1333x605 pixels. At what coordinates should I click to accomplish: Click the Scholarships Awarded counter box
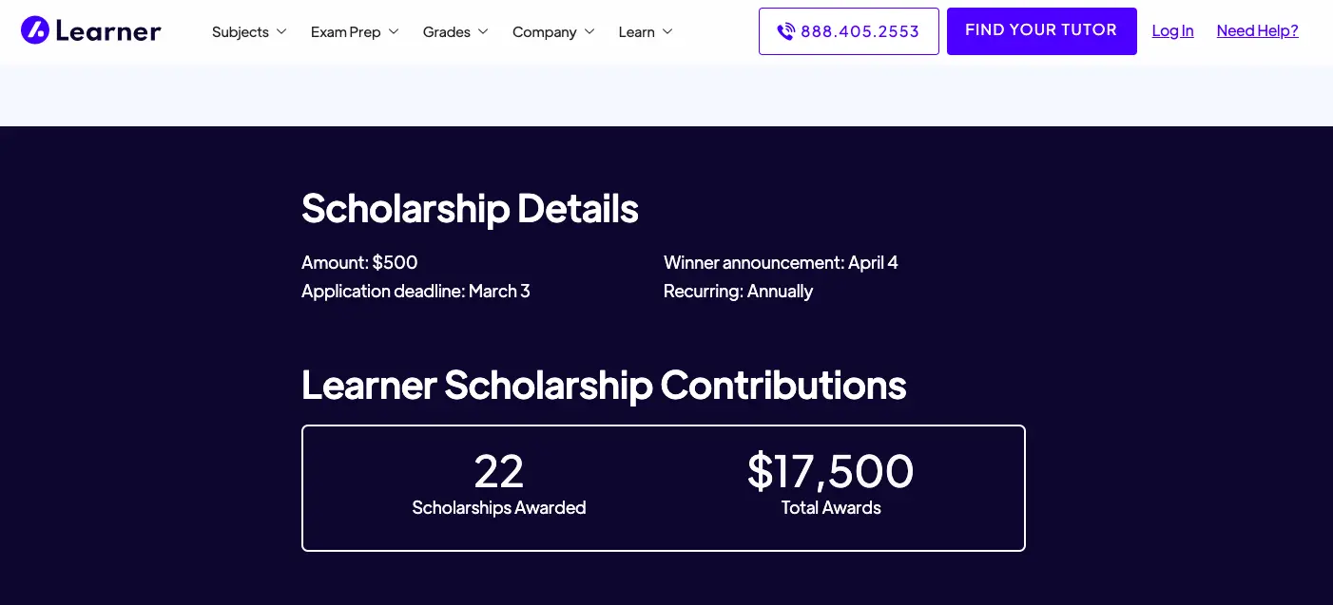(498, 484)
